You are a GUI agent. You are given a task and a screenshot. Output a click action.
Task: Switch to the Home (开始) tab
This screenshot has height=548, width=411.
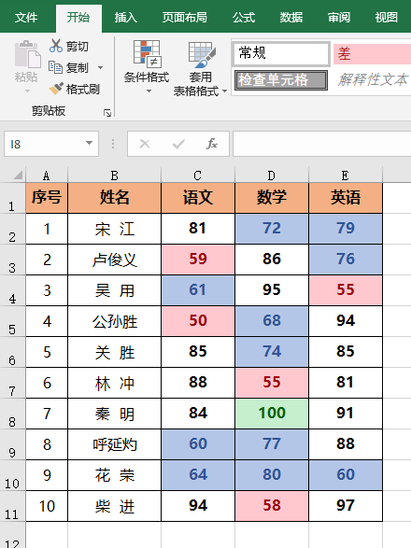coord(78,17)
